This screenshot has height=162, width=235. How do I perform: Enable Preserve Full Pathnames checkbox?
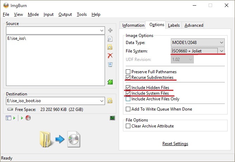[128, 71]
